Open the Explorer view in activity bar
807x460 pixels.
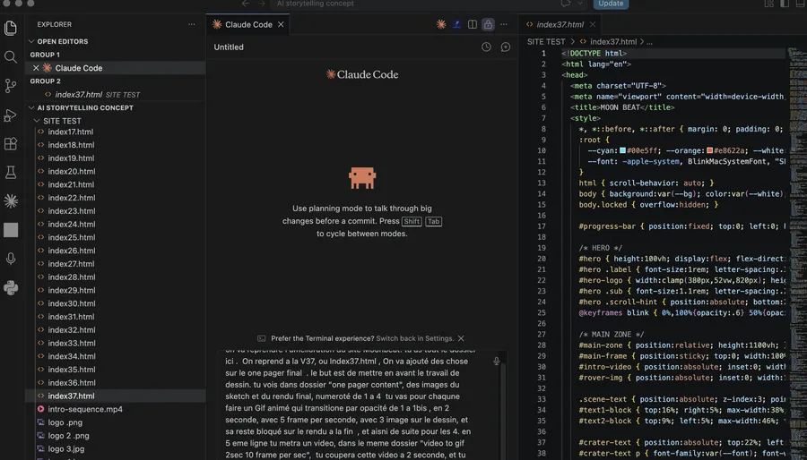10,29
